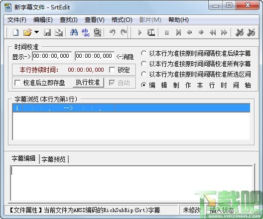The height and width of the screenshot is (219, 263).
Task: Open Replace with the ab-ac icon
Action: coord(86,32)
